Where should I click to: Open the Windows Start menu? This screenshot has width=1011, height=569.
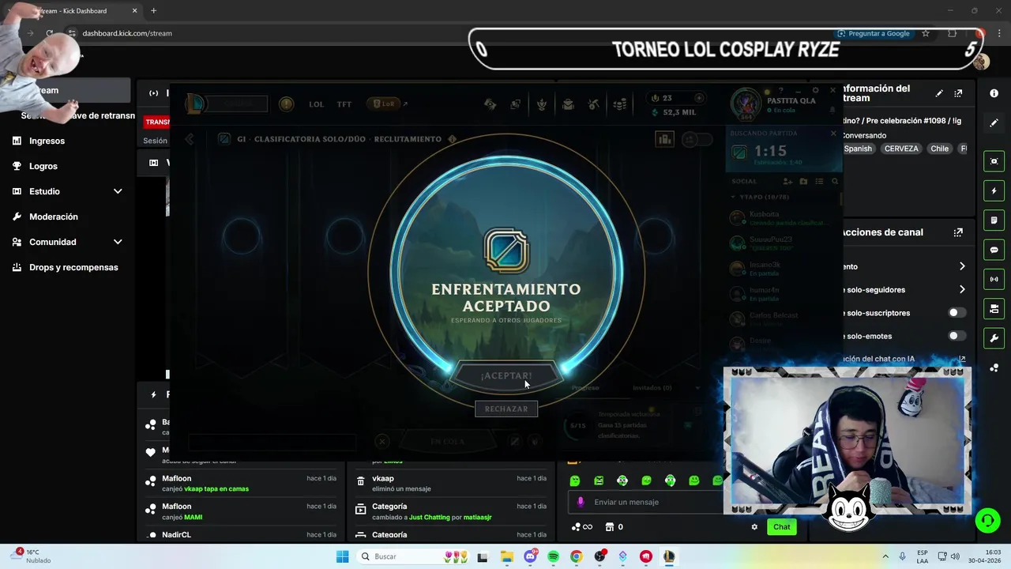(x=342, y=556)
